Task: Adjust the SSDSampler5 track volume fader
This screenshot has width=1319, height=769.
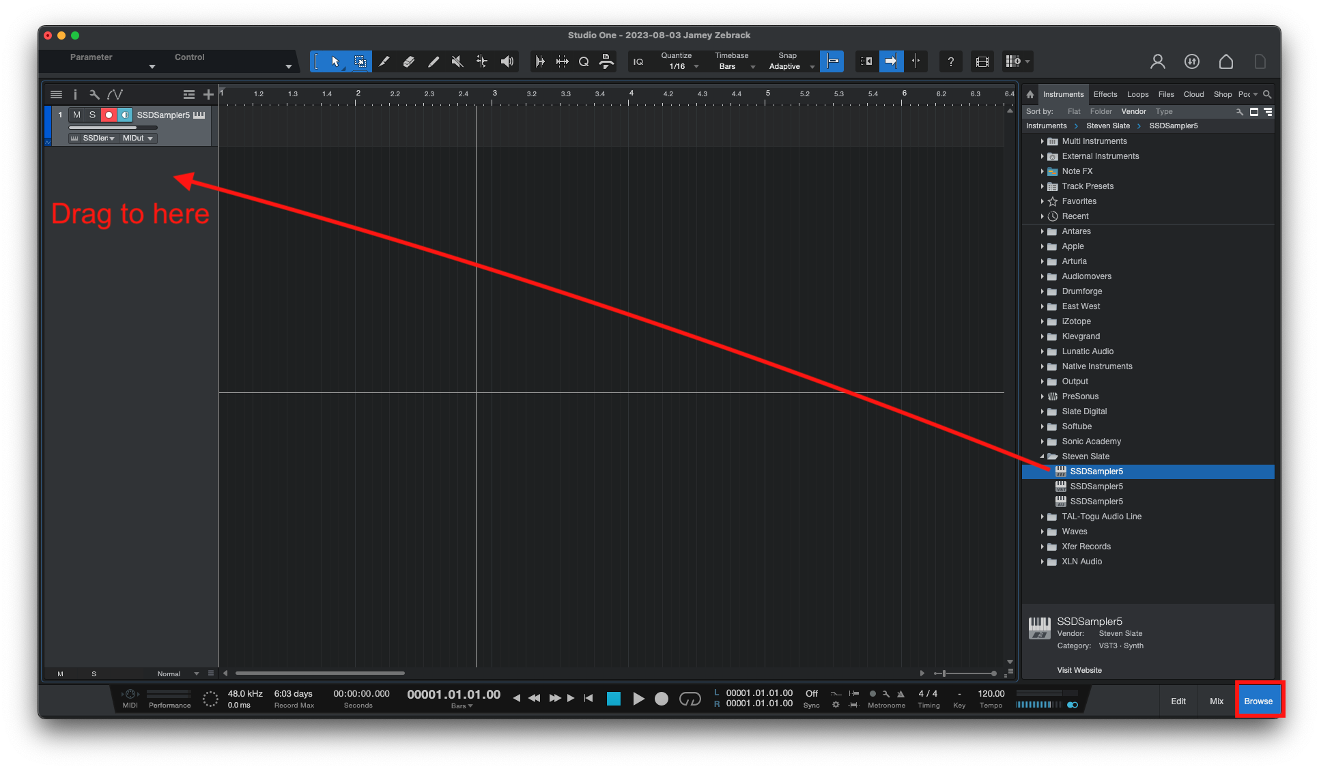Action: 113,128
